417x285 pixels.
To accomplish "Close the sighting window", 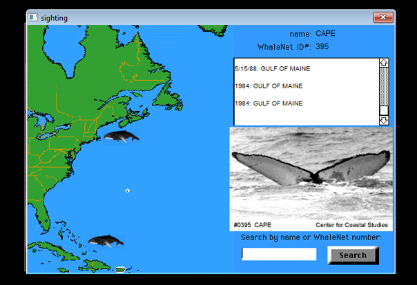I will (382, 17).
